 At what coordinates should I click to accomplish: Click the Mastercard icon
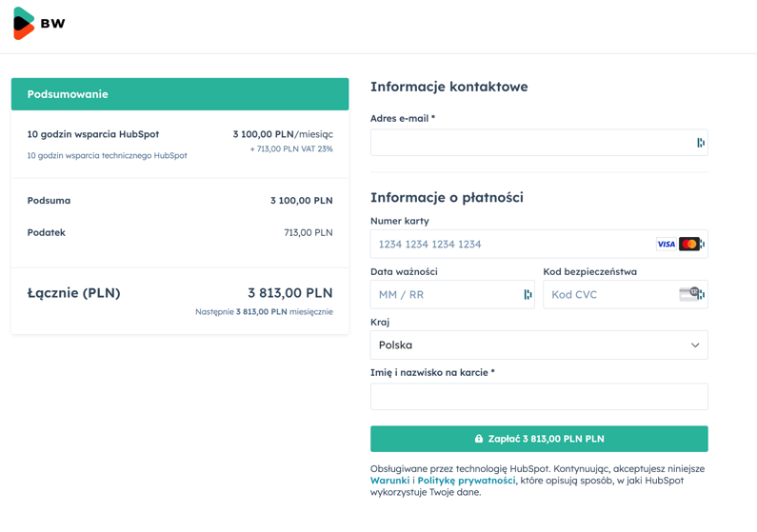tap(689, 244)
